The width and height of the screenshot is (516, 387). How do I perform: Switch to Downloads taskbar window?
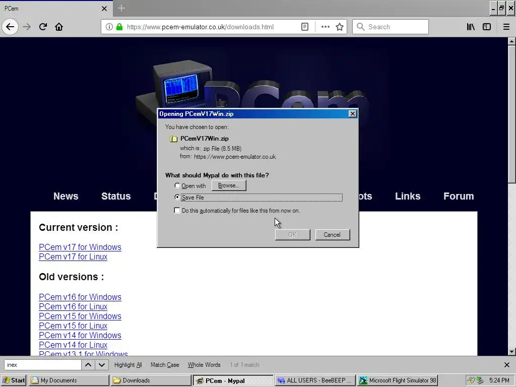[151, 380]
